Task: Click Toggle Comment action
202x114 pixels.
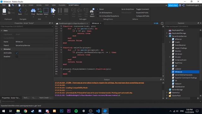Action: click(142, 9)
